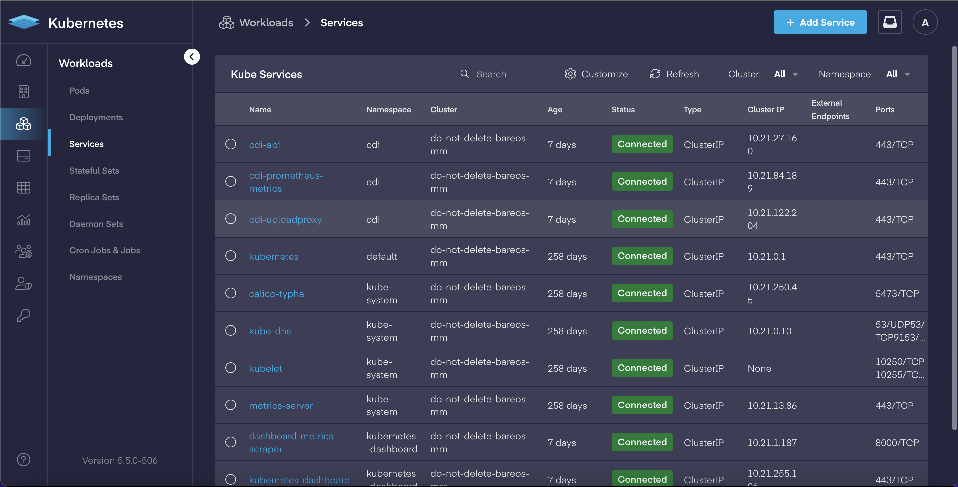
Task: Click the Refresh button label
Action: pyautogui.click(x=683, y=74)
